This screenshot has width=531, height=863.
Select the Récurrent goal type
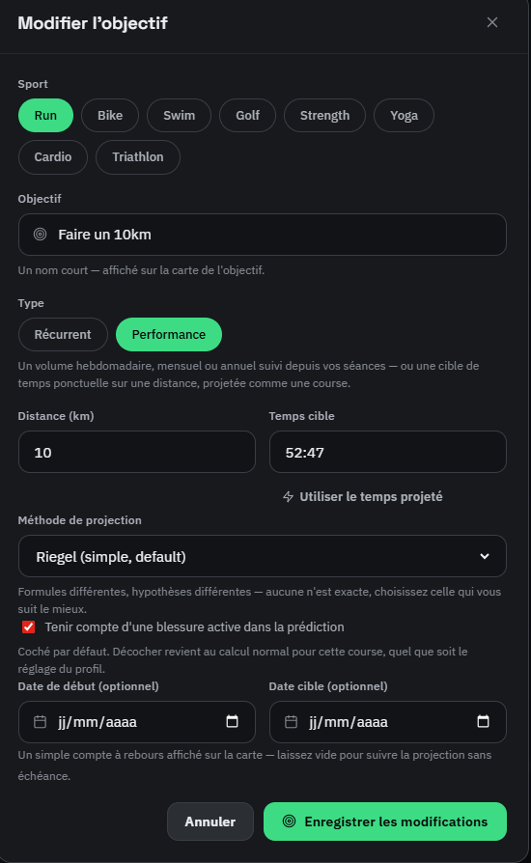point(63,335)
